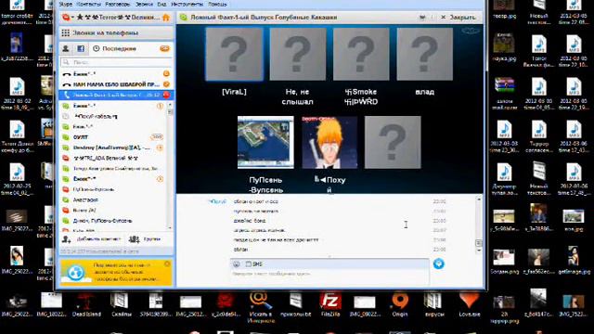This screenshot has height=334, width=594.
Task: Select the highlighted active call conversation
Action: coord(116,95)
